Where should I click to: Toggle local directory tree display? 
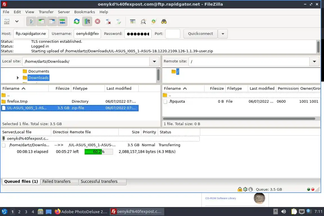point(42,21)
